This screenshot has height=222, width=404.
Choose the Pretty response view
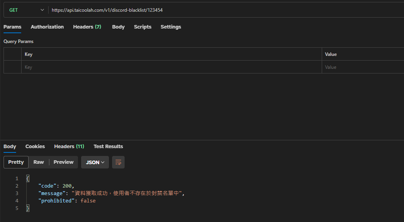pos(16,162)
